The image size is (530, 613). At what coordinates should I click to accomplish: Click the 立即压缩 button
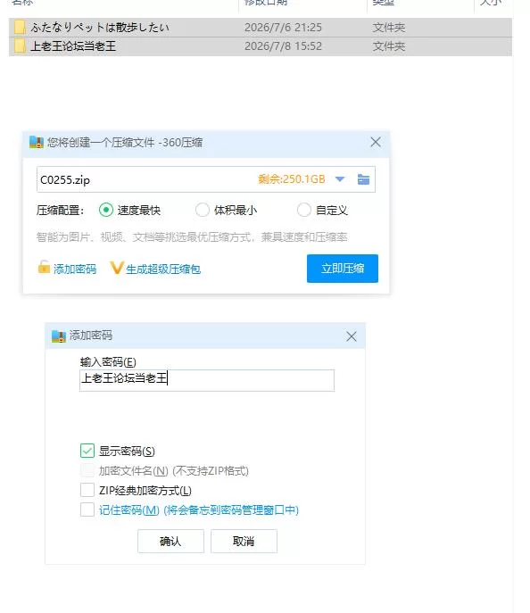pos(343,269)
